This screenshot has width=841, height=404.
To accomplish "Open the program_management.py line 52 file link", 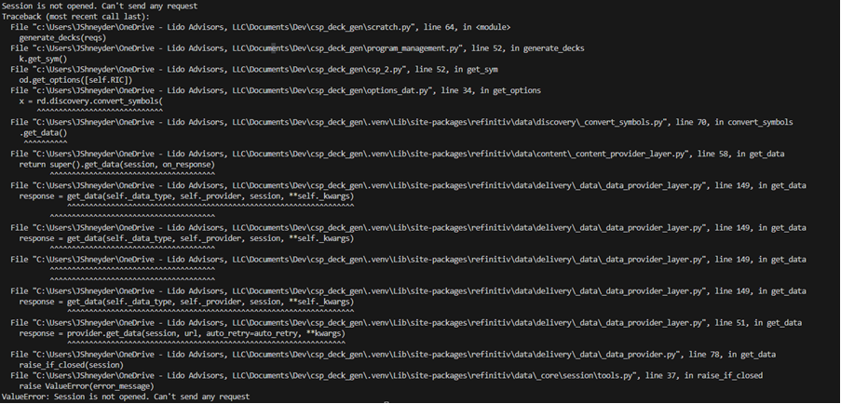I will [x=297, y=48].
